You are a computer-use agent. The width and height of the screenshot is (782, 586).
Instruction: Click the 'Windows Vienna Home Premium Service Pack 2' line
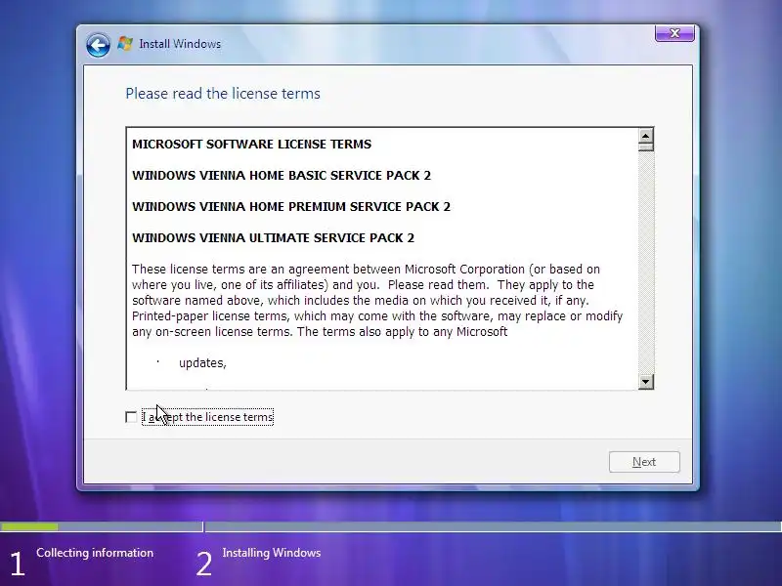pos(290,207)
